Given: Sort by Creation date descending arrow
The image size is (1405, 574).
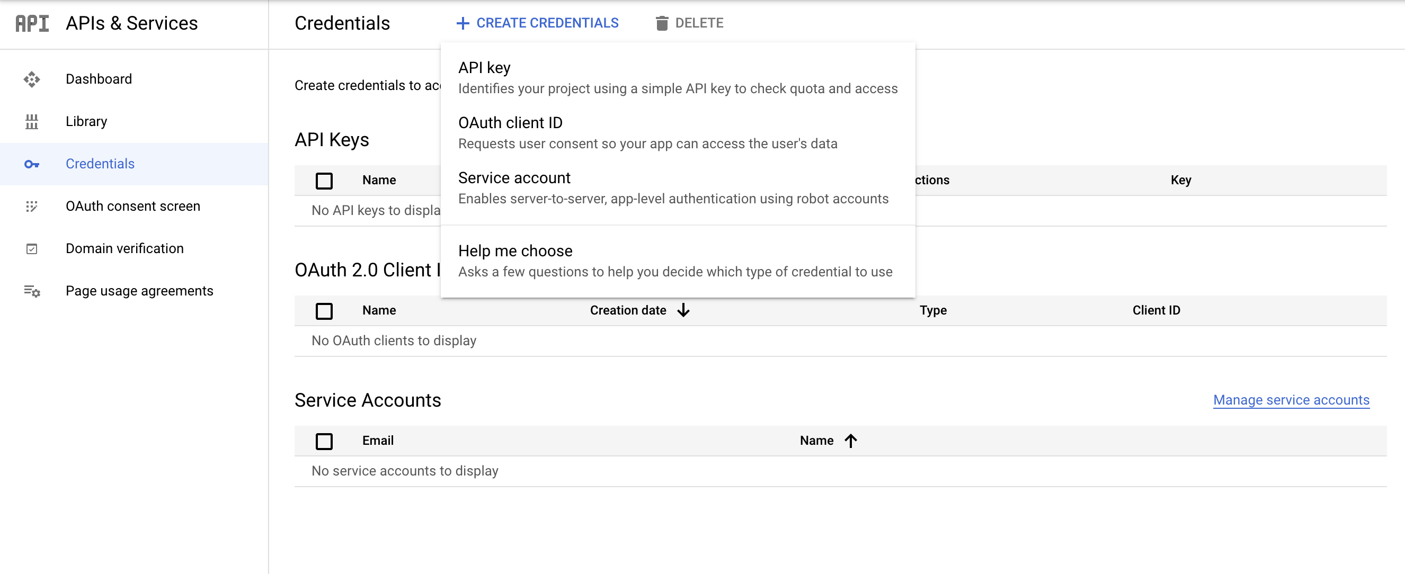Looking at the screenshot, I should pyautogui.click(x=683, y=311).
